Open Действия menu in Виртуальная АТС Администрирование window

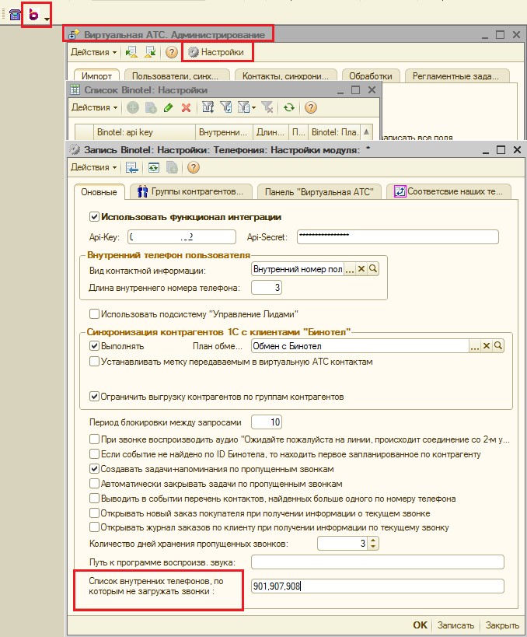tap(94, 52)
